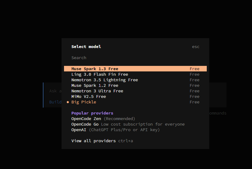Click the Popular providers heading
252x169 pixels.
[92, 113]
